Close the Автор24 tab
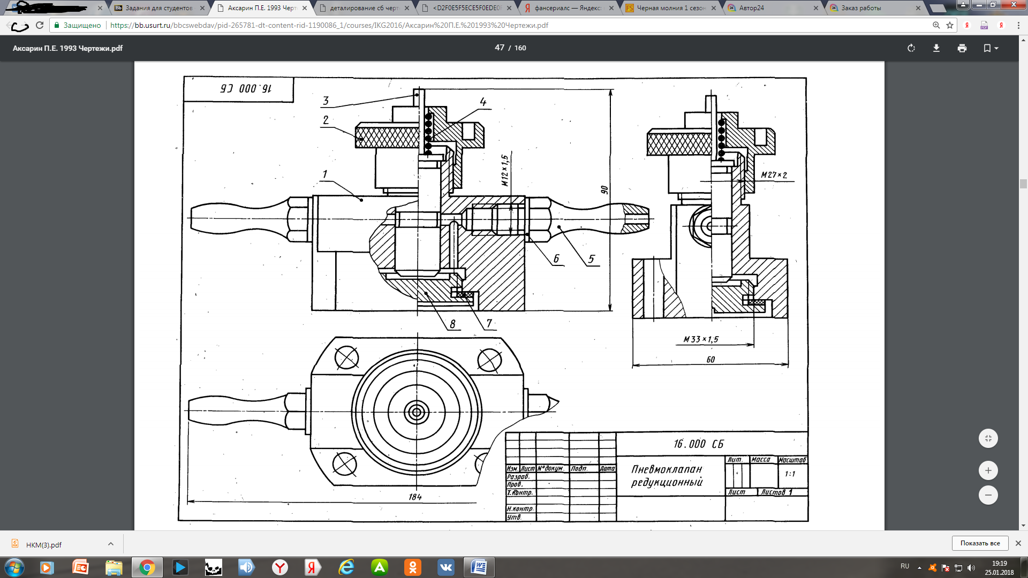The image size is (1028, 578). point(816,8)
